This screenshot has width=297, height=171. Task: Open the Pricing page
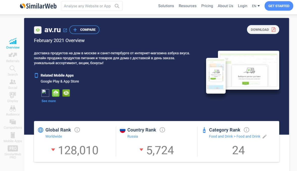pyautogui.click(x=207, y=6)
